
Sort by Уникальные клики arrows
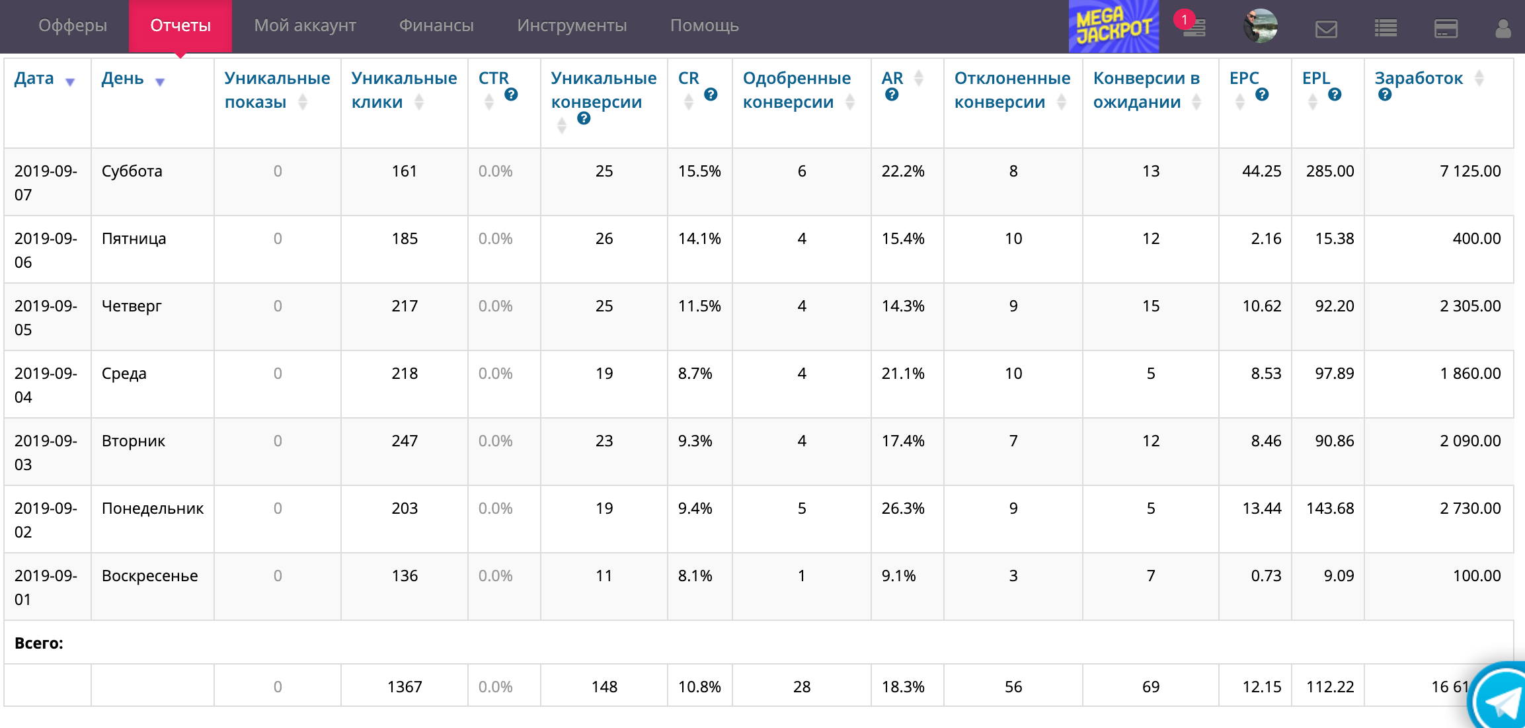point(419,102)
